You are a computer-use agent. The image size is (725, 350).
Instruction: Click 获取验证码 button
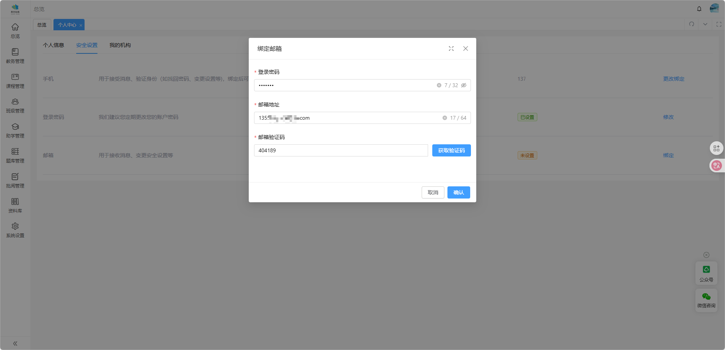[451, 150]
